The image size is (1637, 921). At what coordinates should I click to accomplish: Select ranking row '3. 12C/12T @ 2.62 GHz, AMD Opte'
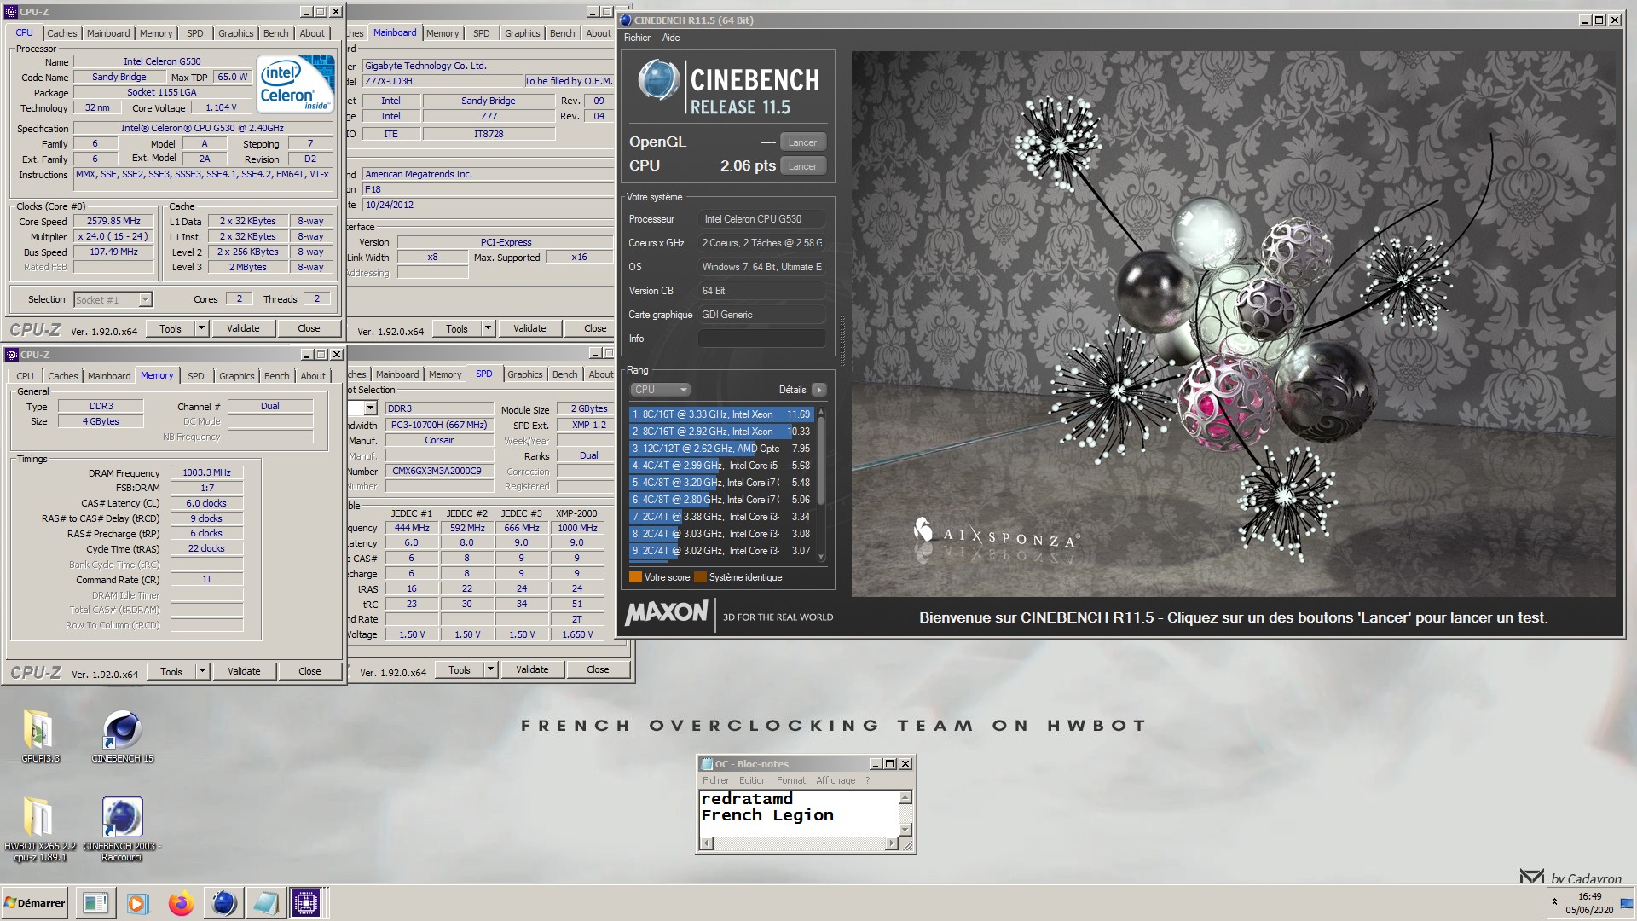click(x=721, y=449)
